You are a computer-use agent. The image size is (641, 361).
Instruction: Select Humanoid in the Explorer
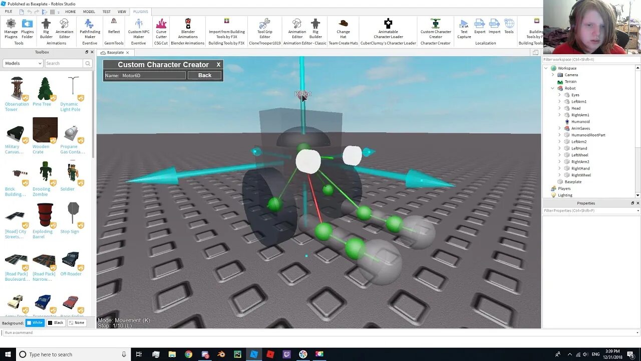(580, 121)
